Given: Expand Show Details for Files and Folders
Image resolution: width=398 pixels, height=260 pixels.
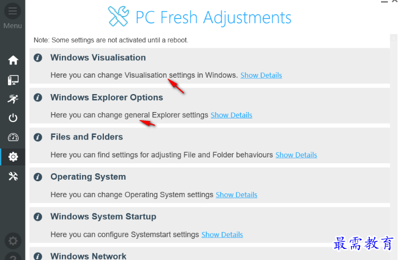Looking at the screenshot, I should pos(296,155).
